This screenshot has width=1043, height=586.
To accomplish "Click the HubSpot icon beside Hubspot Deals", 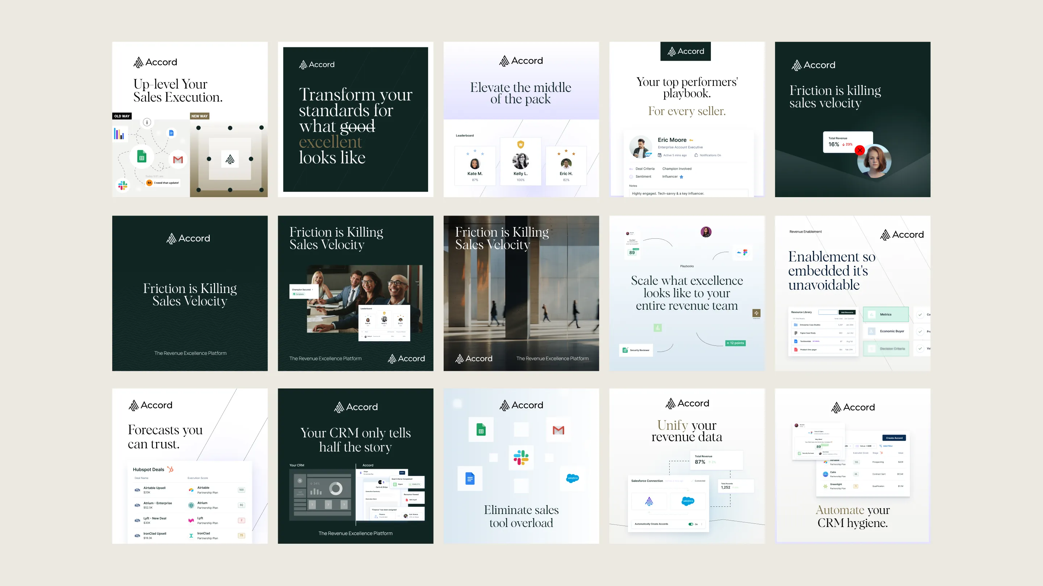I will 171,470.
